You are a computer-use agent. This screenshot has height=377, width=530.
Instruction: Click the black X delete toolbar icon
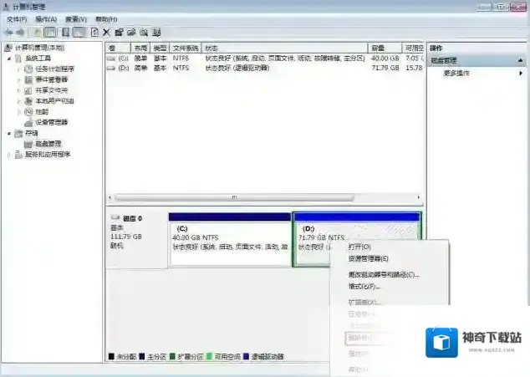[106, 32]
